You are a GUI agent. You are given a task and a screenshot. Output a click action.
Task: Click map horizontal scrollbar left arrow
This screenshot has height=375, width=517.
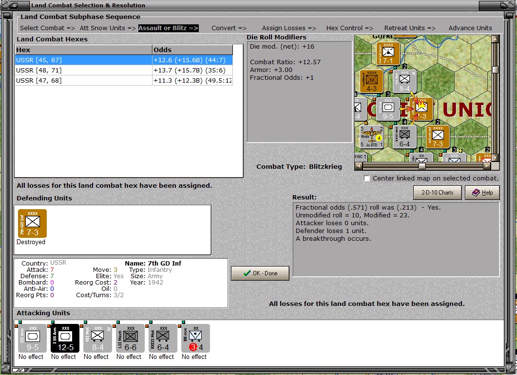point(359,166)
